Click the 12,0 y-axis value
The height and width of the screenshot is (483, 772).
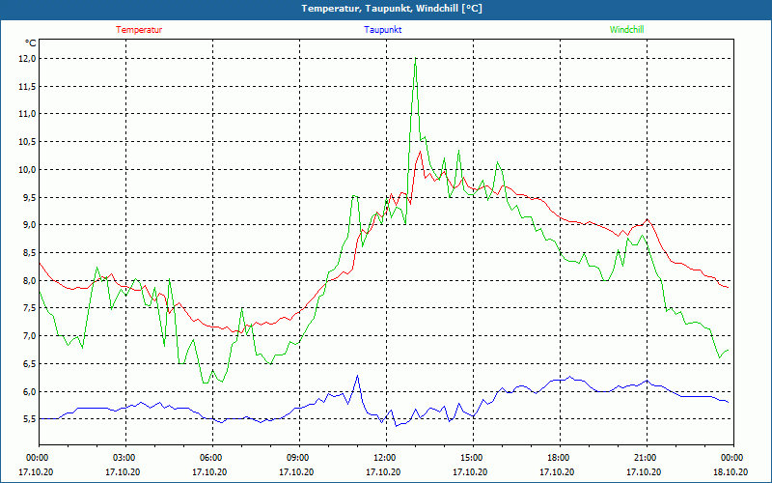[28, 59]
